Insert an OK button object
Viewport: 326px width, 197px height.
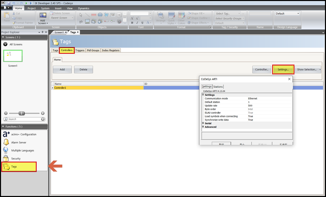pos(119,15)
